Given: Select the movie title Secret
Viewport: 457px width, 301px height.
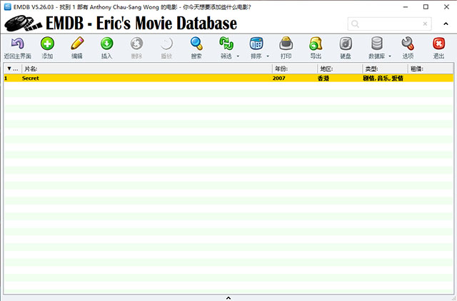Looking at the screenshot, I should [x=30, y=78].
